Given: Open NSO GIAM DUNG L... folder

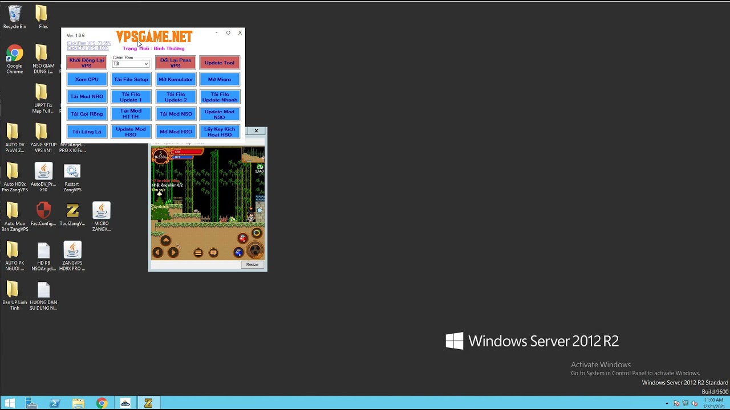Looking at the screenshot, I should coord(43,59).
